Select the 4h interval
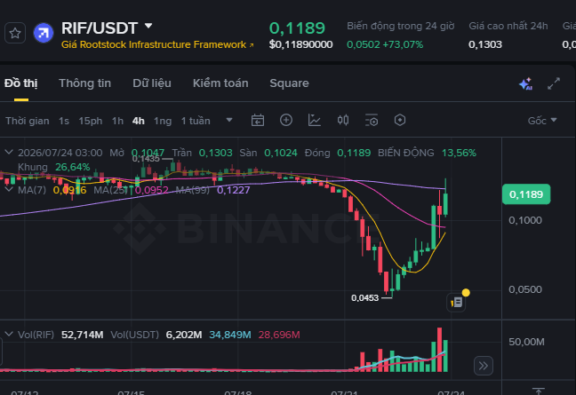576x395 pixels. point(139,121)
